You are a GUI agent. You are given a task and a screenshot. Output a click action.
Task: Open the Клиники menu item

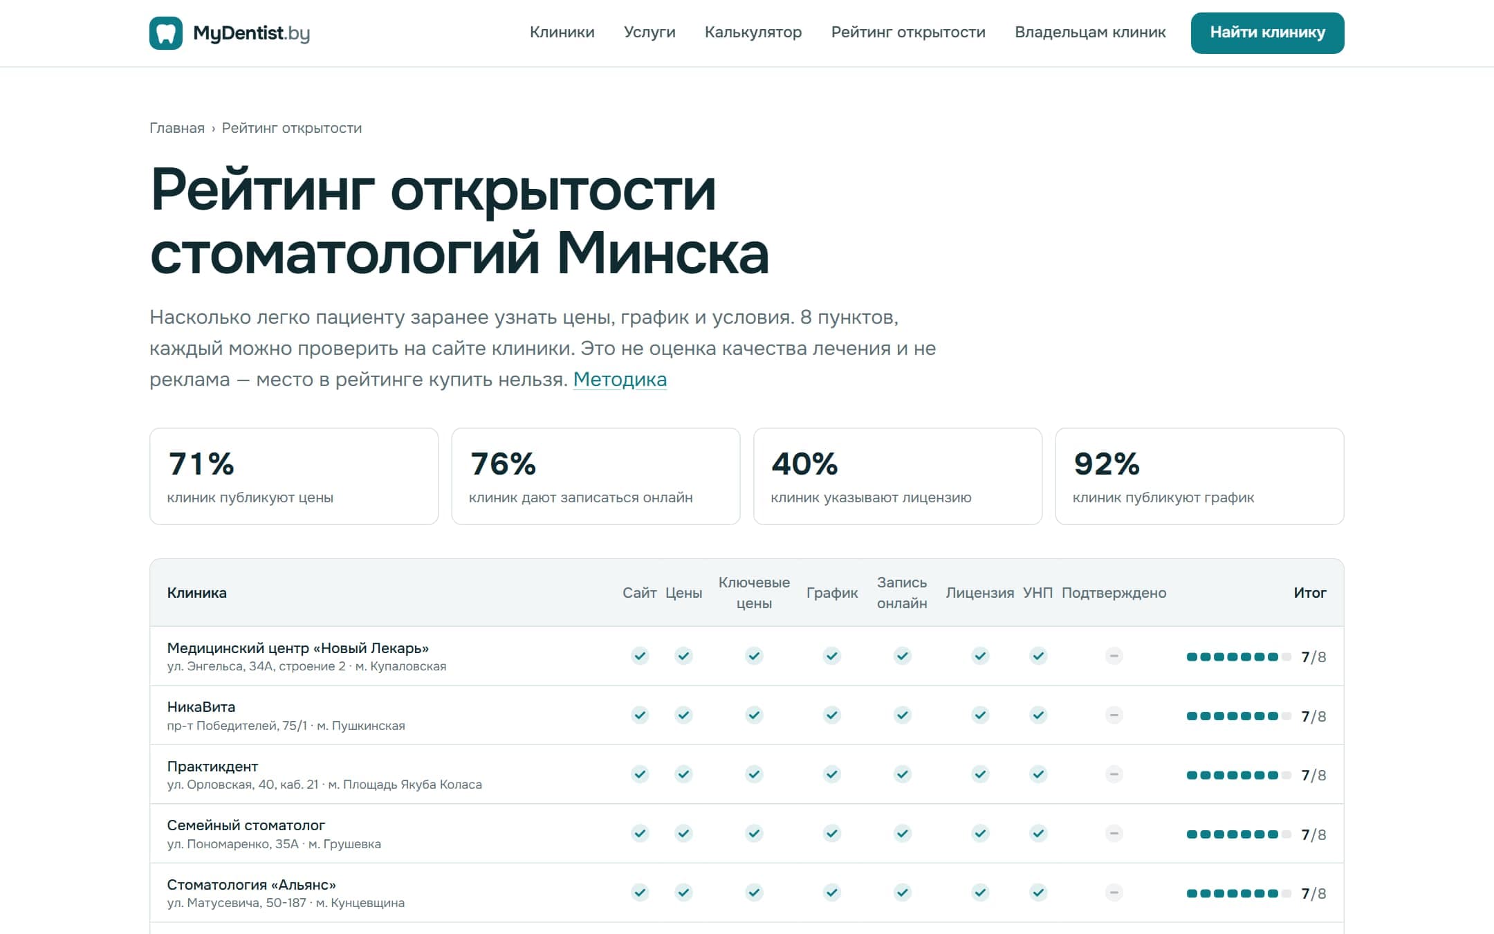click(562, 33)
